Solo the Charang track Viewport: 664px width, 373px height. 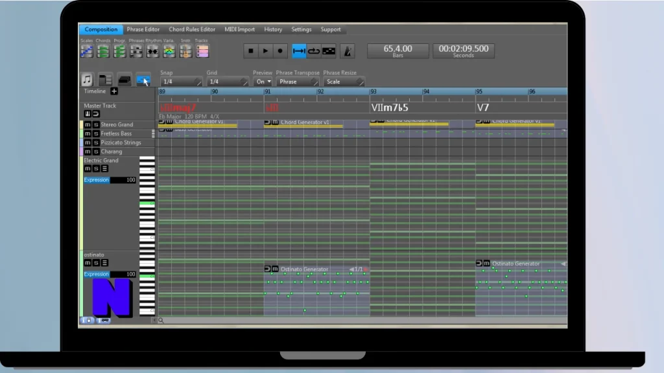tap(96, 152)
